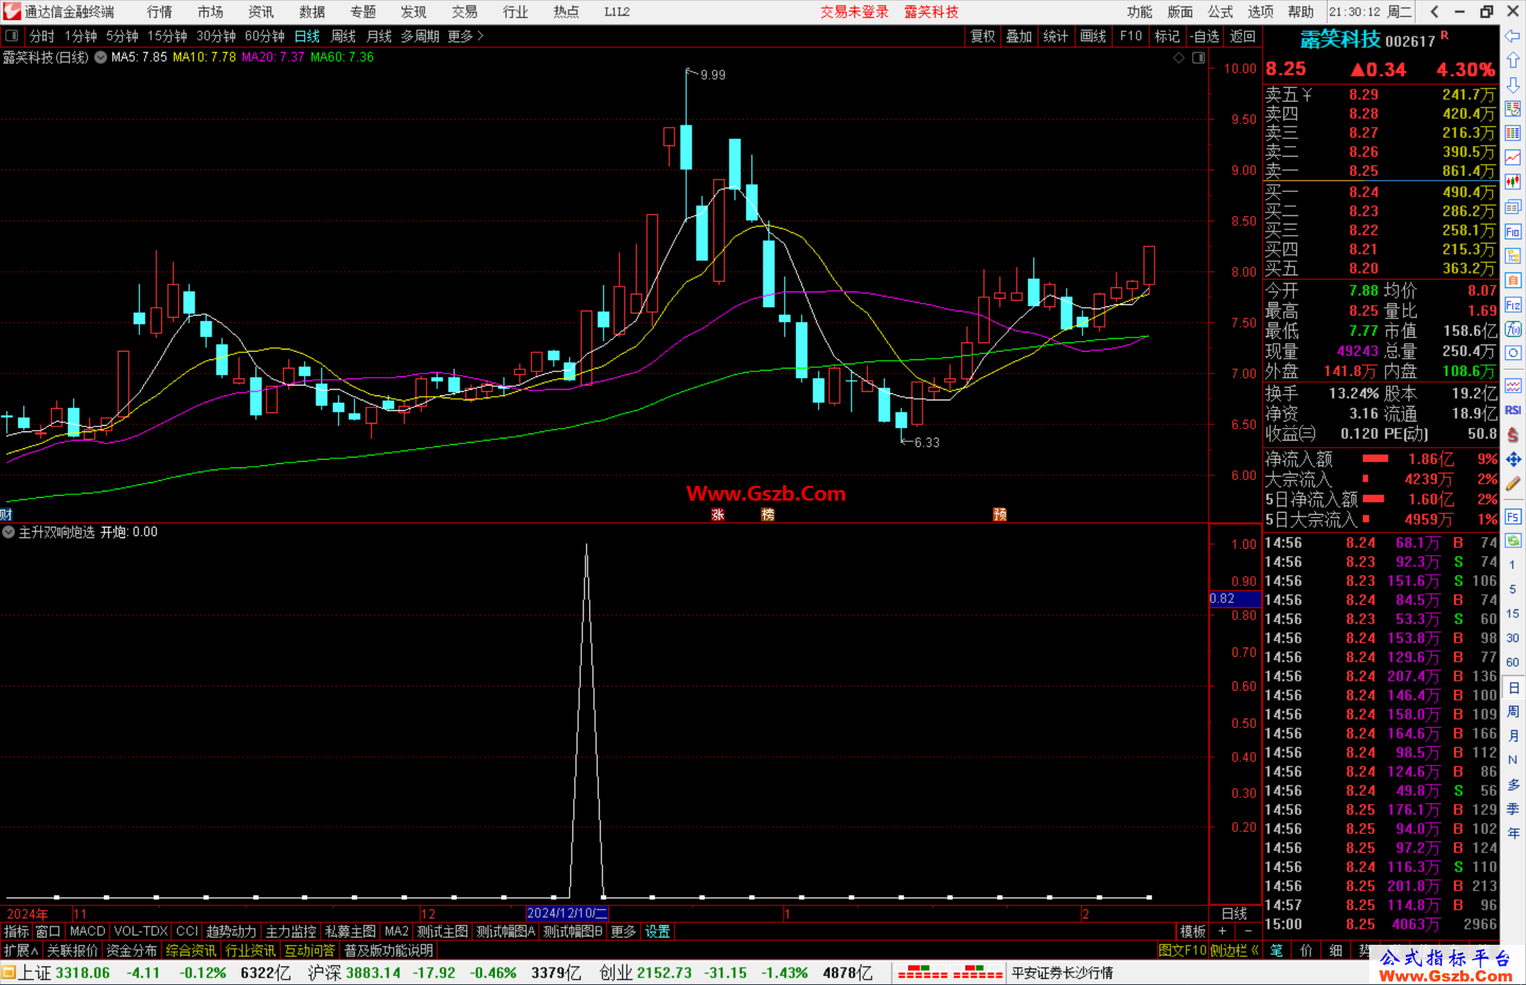
Task: Click the diamond icon at chart top-right
Action: 1178,57
